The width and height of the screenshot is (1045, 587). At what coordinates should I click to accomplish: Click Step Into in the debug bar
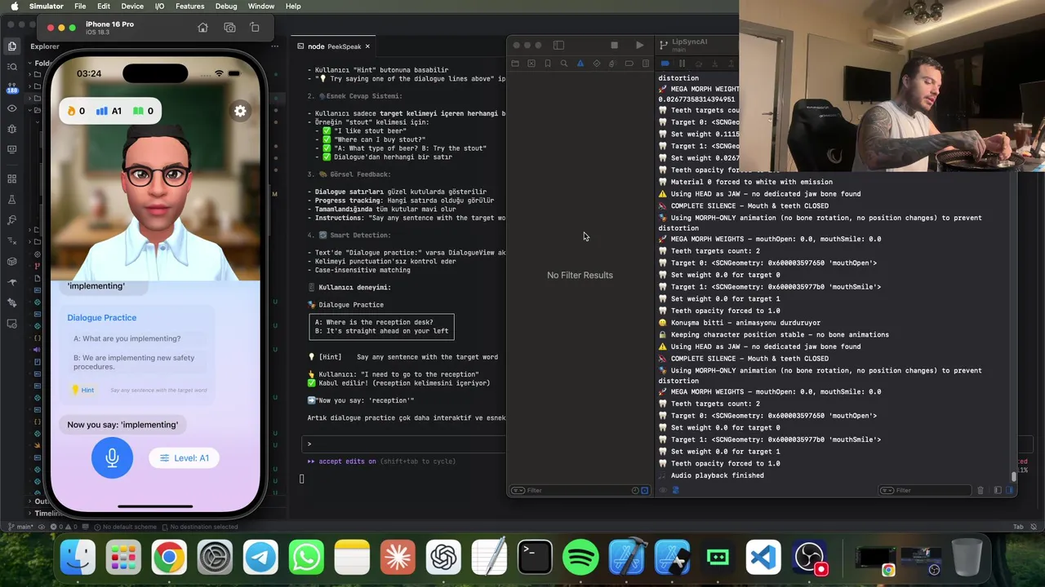pos(714,64)
